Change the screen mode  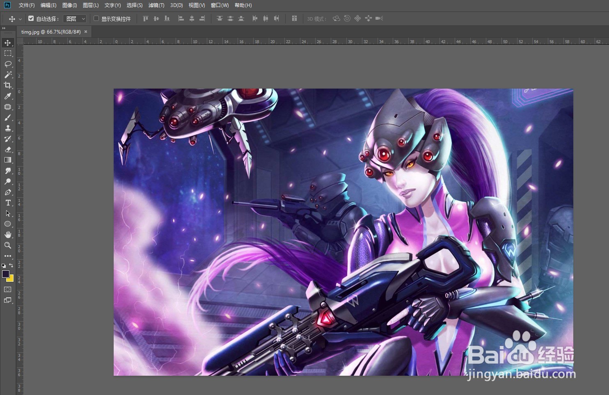(8, 300)
